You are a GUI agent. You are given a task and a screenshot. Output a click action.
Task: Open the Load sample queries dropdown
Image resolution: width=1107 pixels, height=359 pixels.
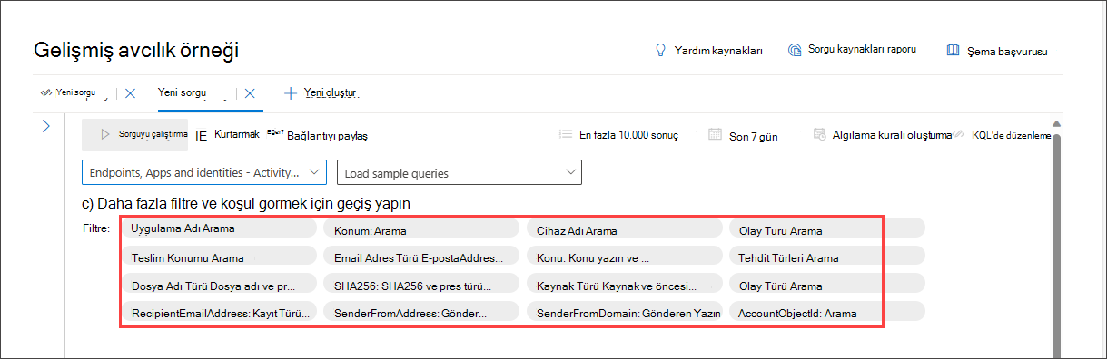[x=460, y=172]
